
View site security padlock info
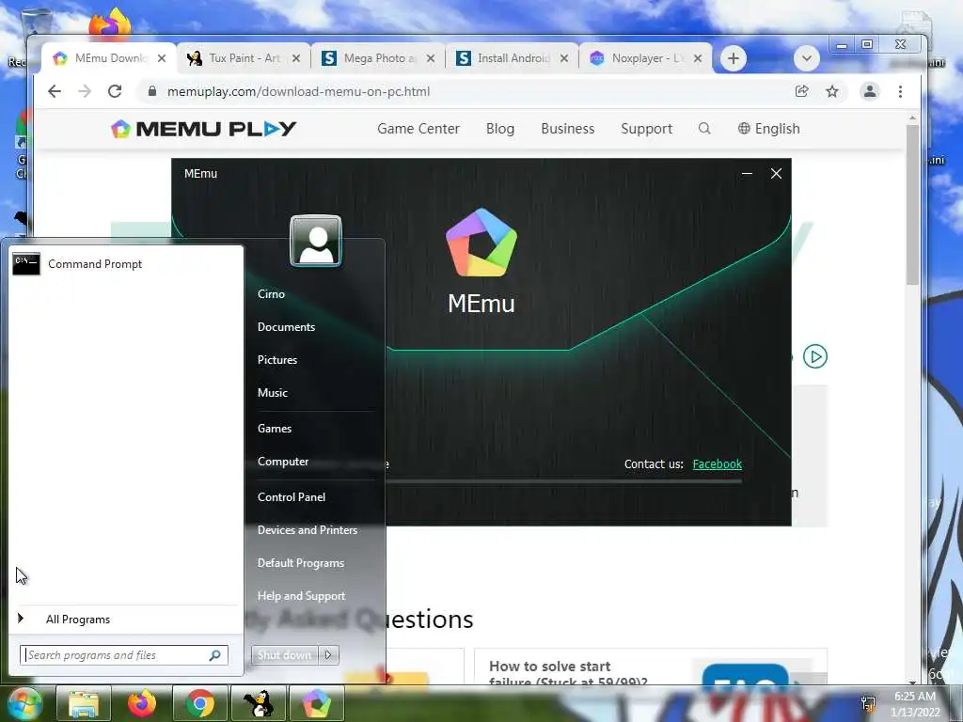(151, 91)
